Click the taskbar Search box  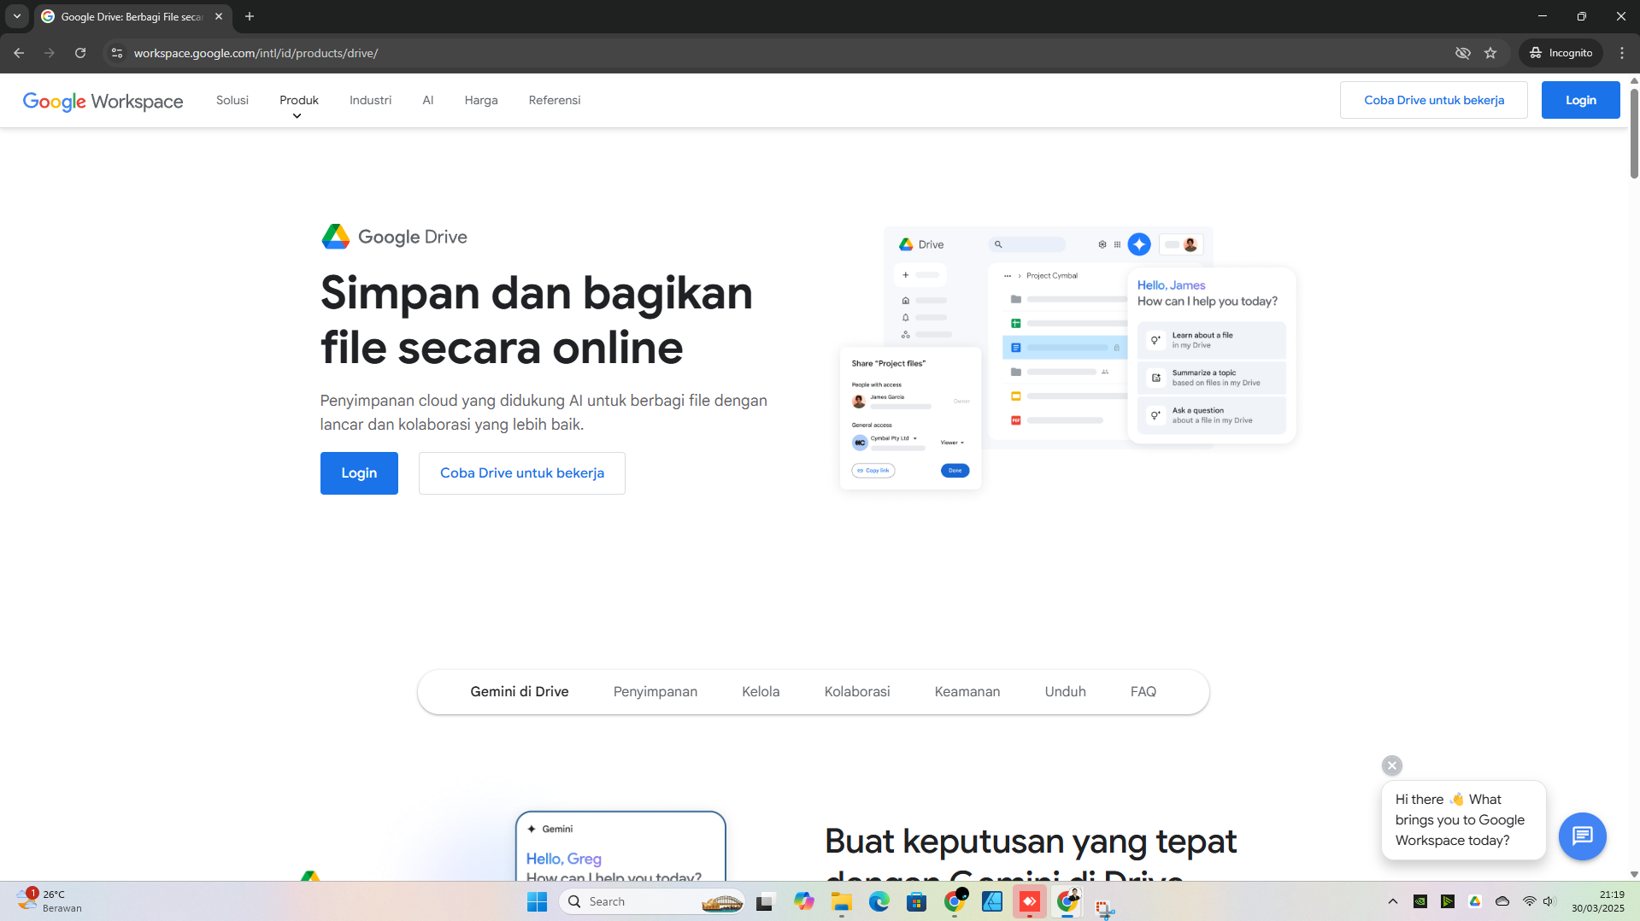coord(652,901)
